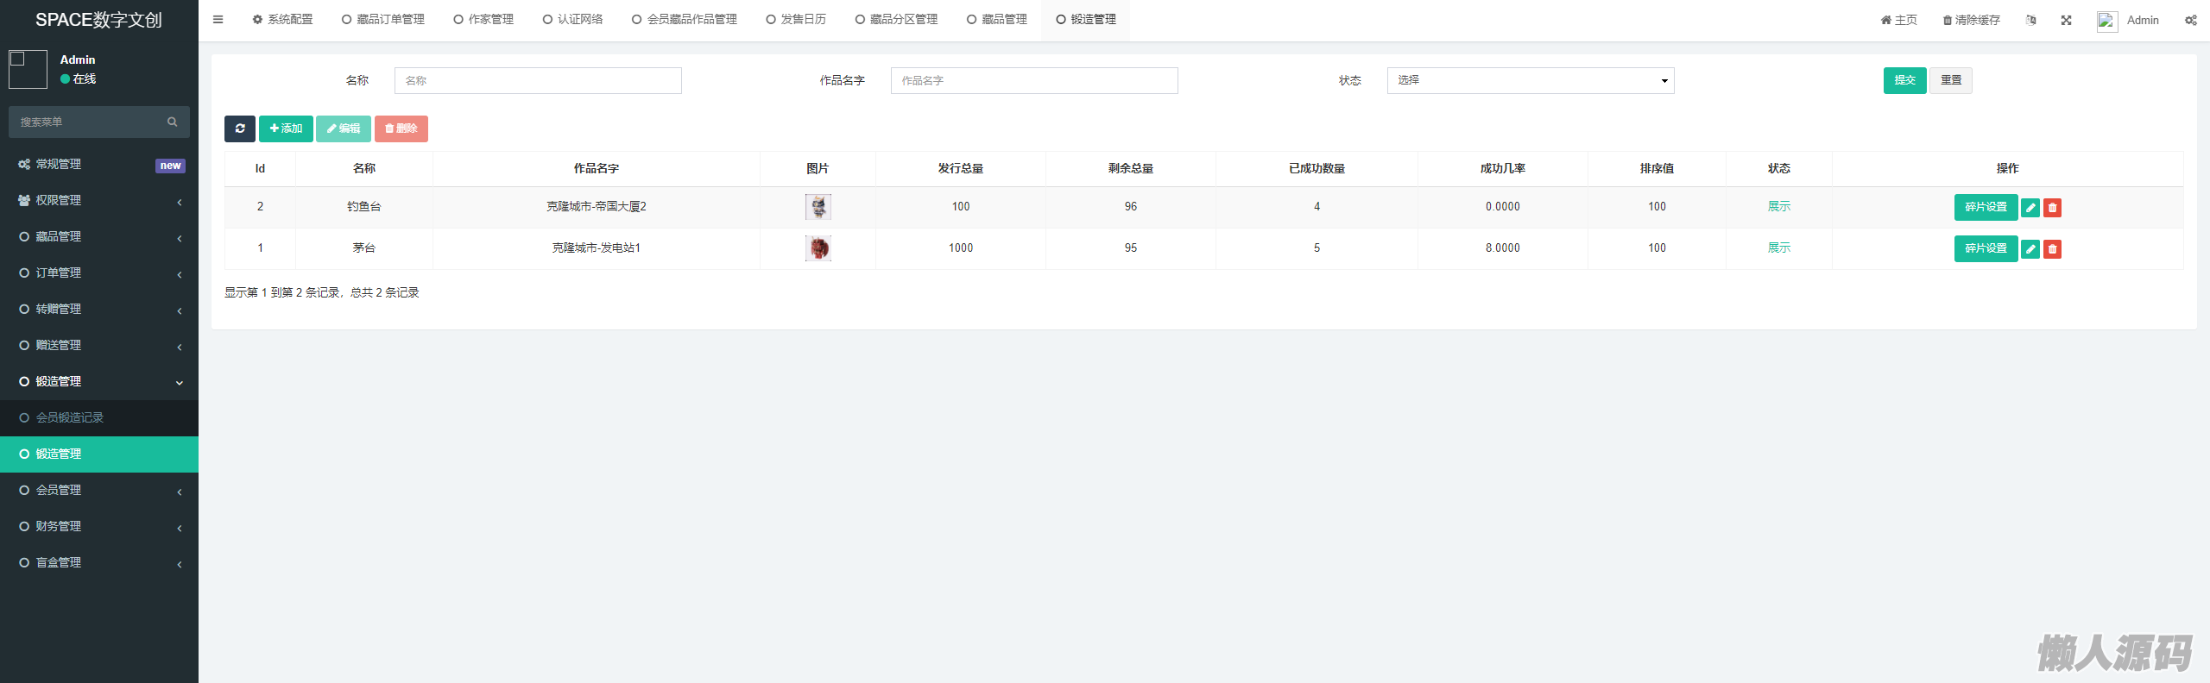Screen dimensions: 2210x683
Task: Click the sidebar profile avatar box
Action: click(x=28, y=69)
